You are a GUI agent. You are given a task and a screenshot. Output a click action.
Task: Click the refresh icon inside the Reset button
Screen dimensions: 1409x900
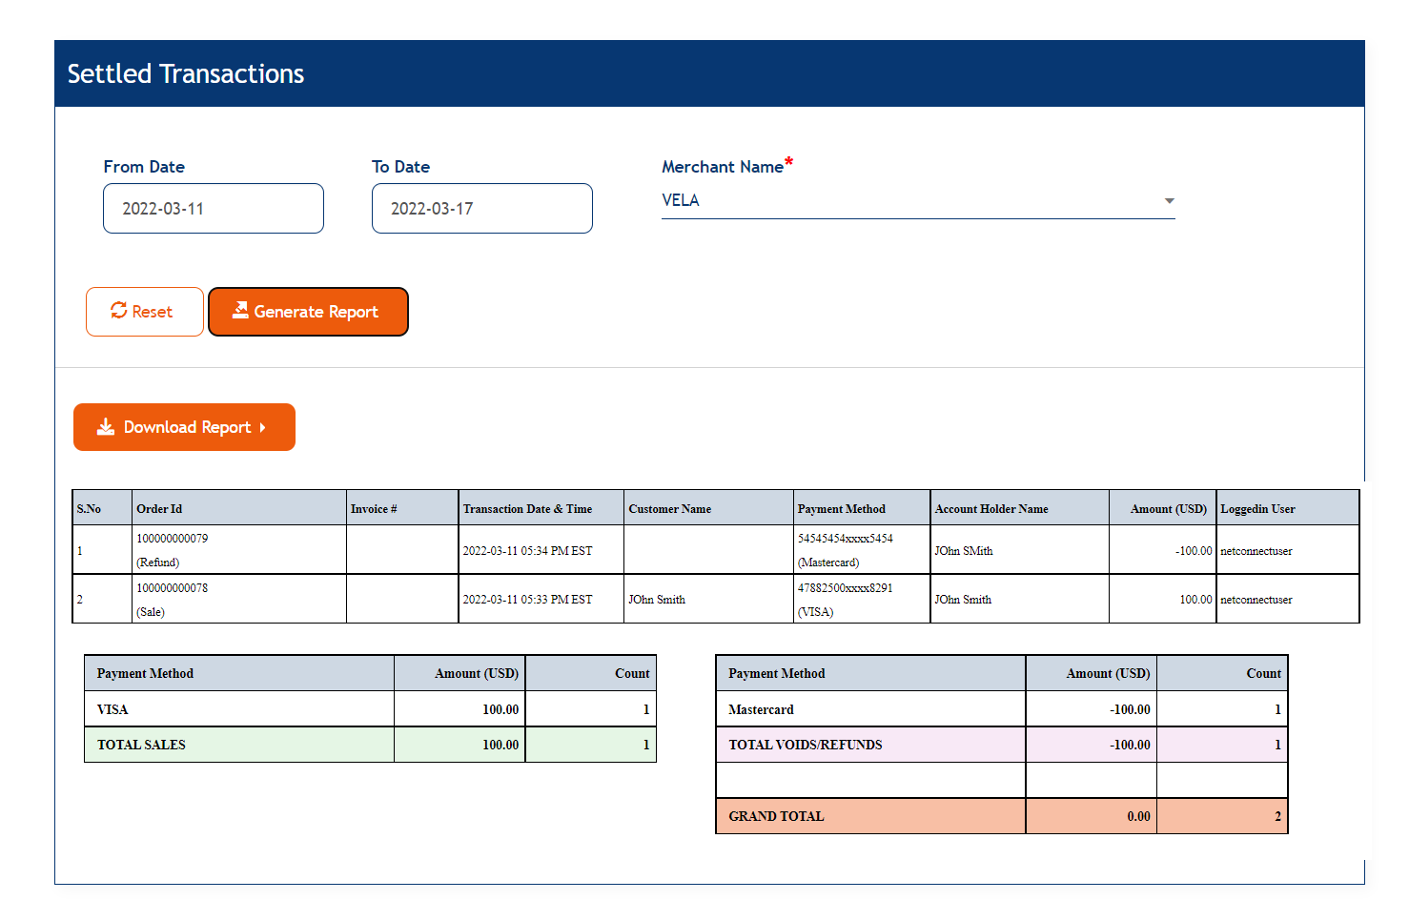(118, 311)
